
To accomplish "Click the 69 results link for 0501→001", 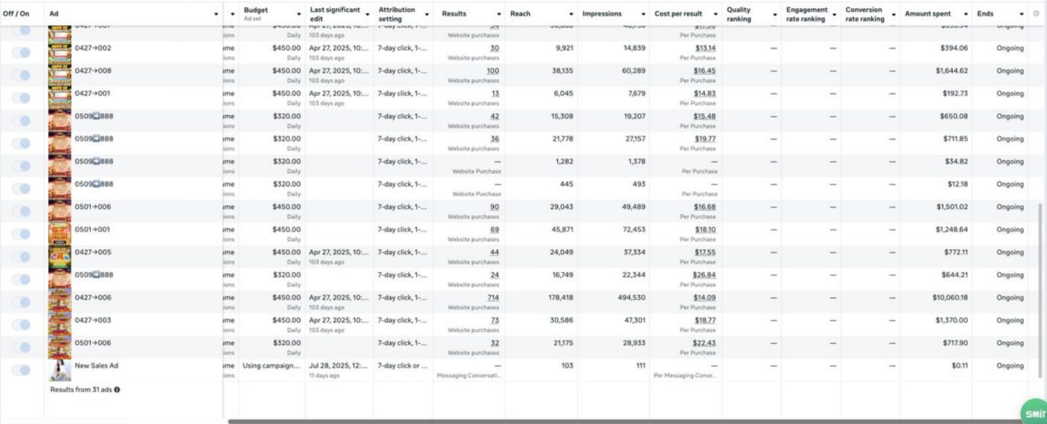I will [x=495, y=230].
